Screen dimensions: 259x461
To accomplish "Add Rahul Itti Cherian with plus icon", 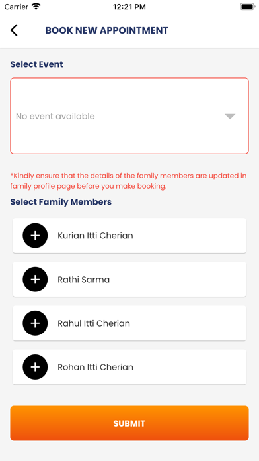I will click(35, 323).
